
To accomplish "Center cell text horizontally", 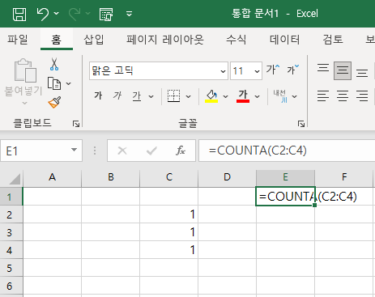I will (343, 95).
